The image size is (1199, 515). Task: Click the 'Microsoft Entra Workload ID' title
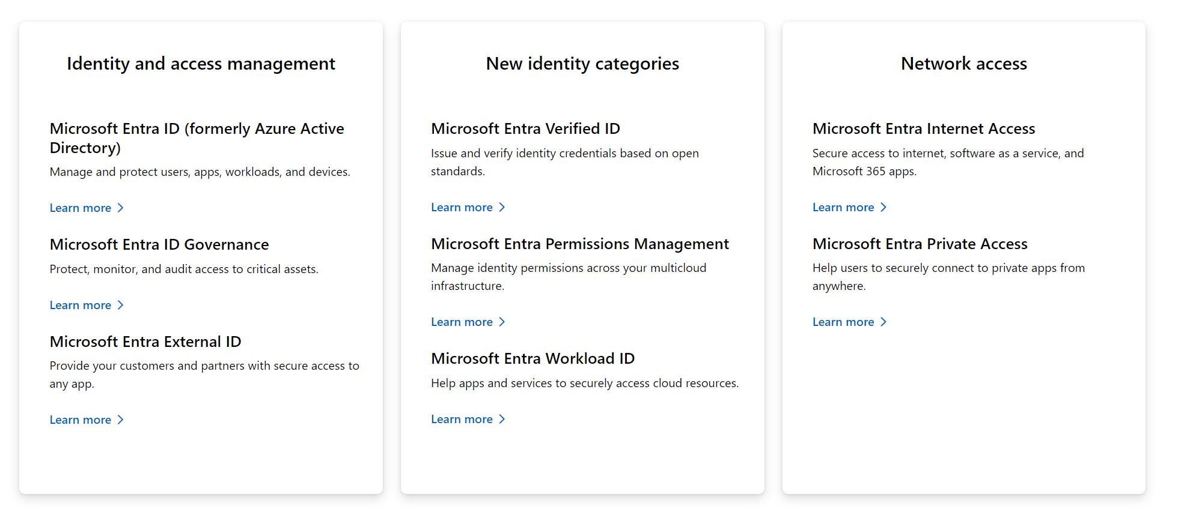533,358
